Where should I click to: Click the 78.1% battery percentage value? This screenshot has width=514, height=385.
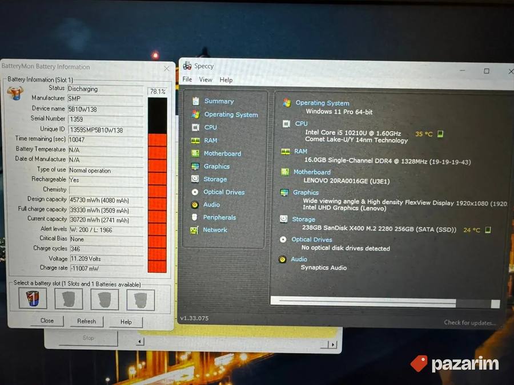coord(158,92)
